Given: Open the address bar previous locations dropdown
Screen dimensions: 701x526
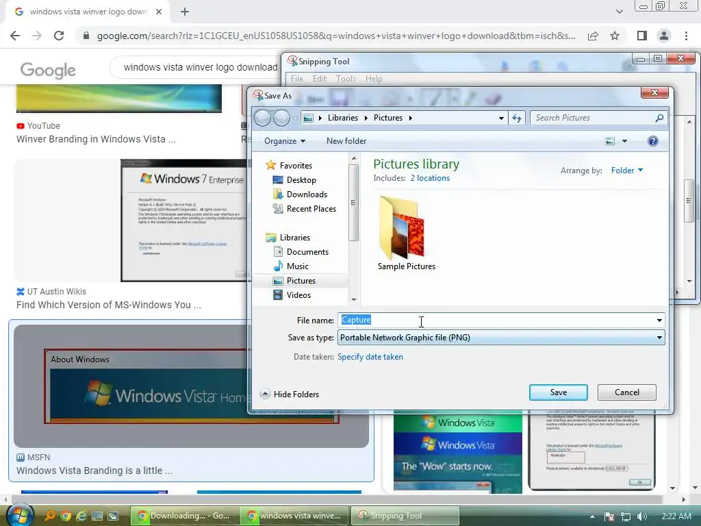Looking at the screenshot, I should (x=501, y=118).
